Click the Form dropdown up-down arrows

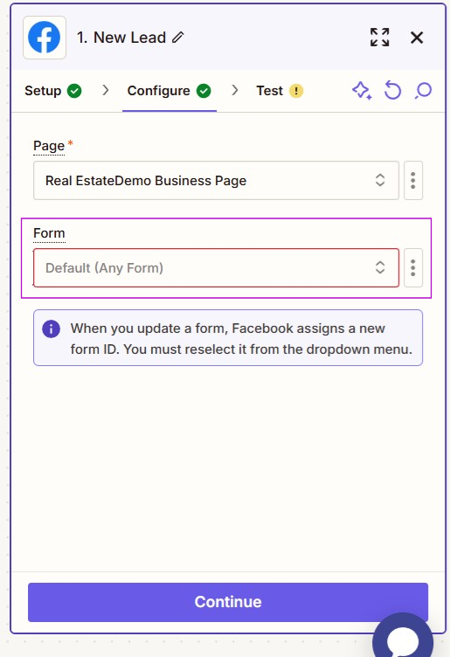(x=380, y=267)
